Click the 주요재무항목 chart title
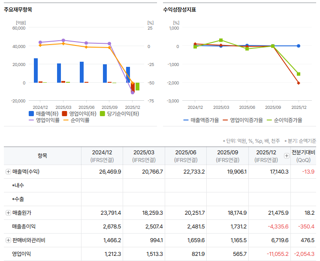 (18, 9)
